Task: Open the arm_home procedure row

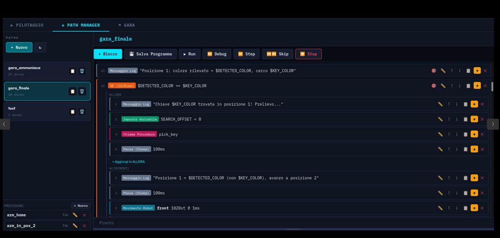Action: coord(47,215)
